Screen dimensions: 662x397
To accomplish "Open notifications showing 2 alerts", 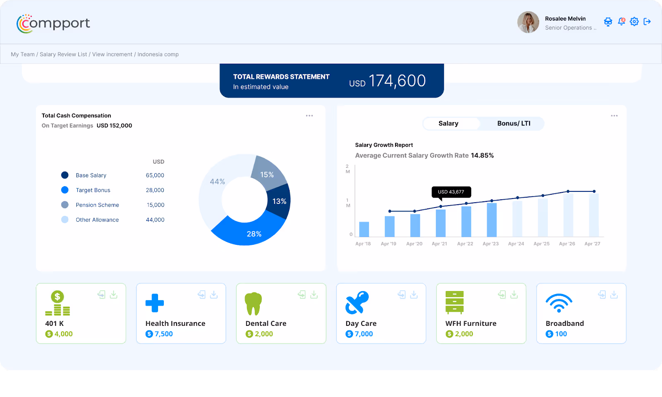I will [621, 22].
